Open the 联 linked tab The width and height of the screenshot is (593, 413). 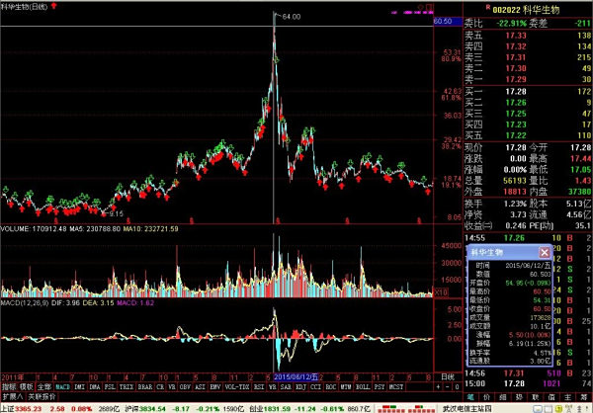[x=536, y=397]
